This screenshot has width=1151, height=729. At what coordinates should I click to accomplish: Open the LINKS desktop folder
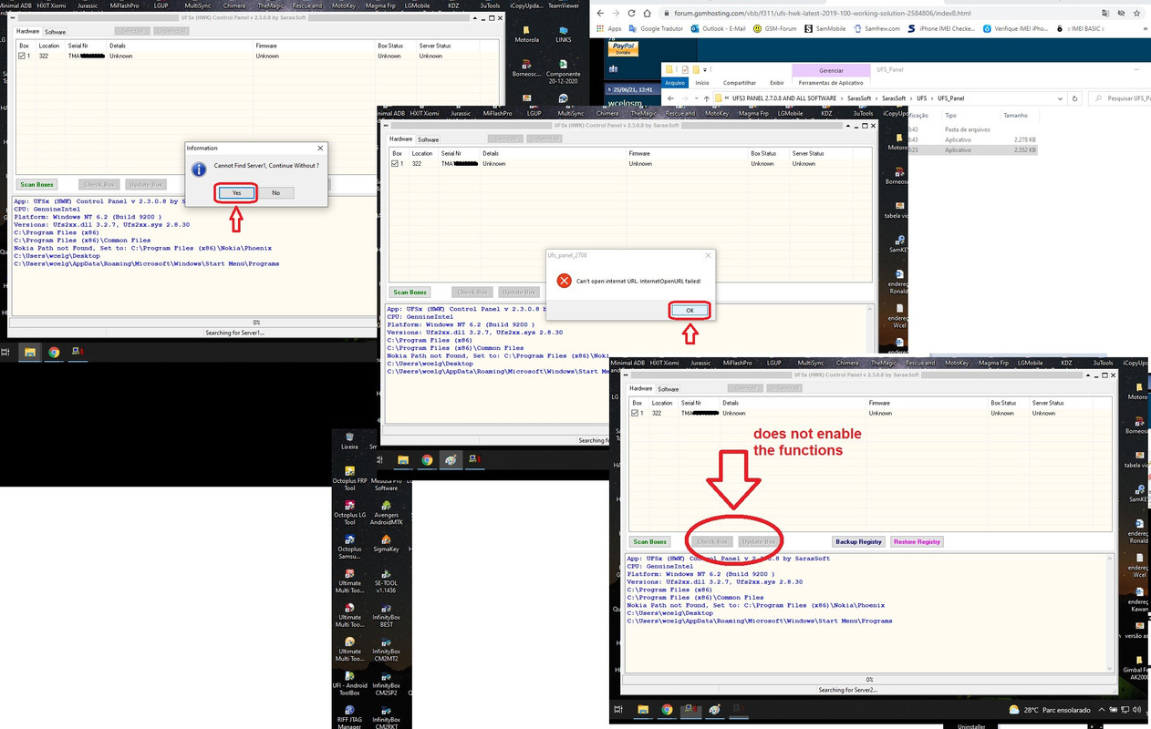click(x=565, y=33)
